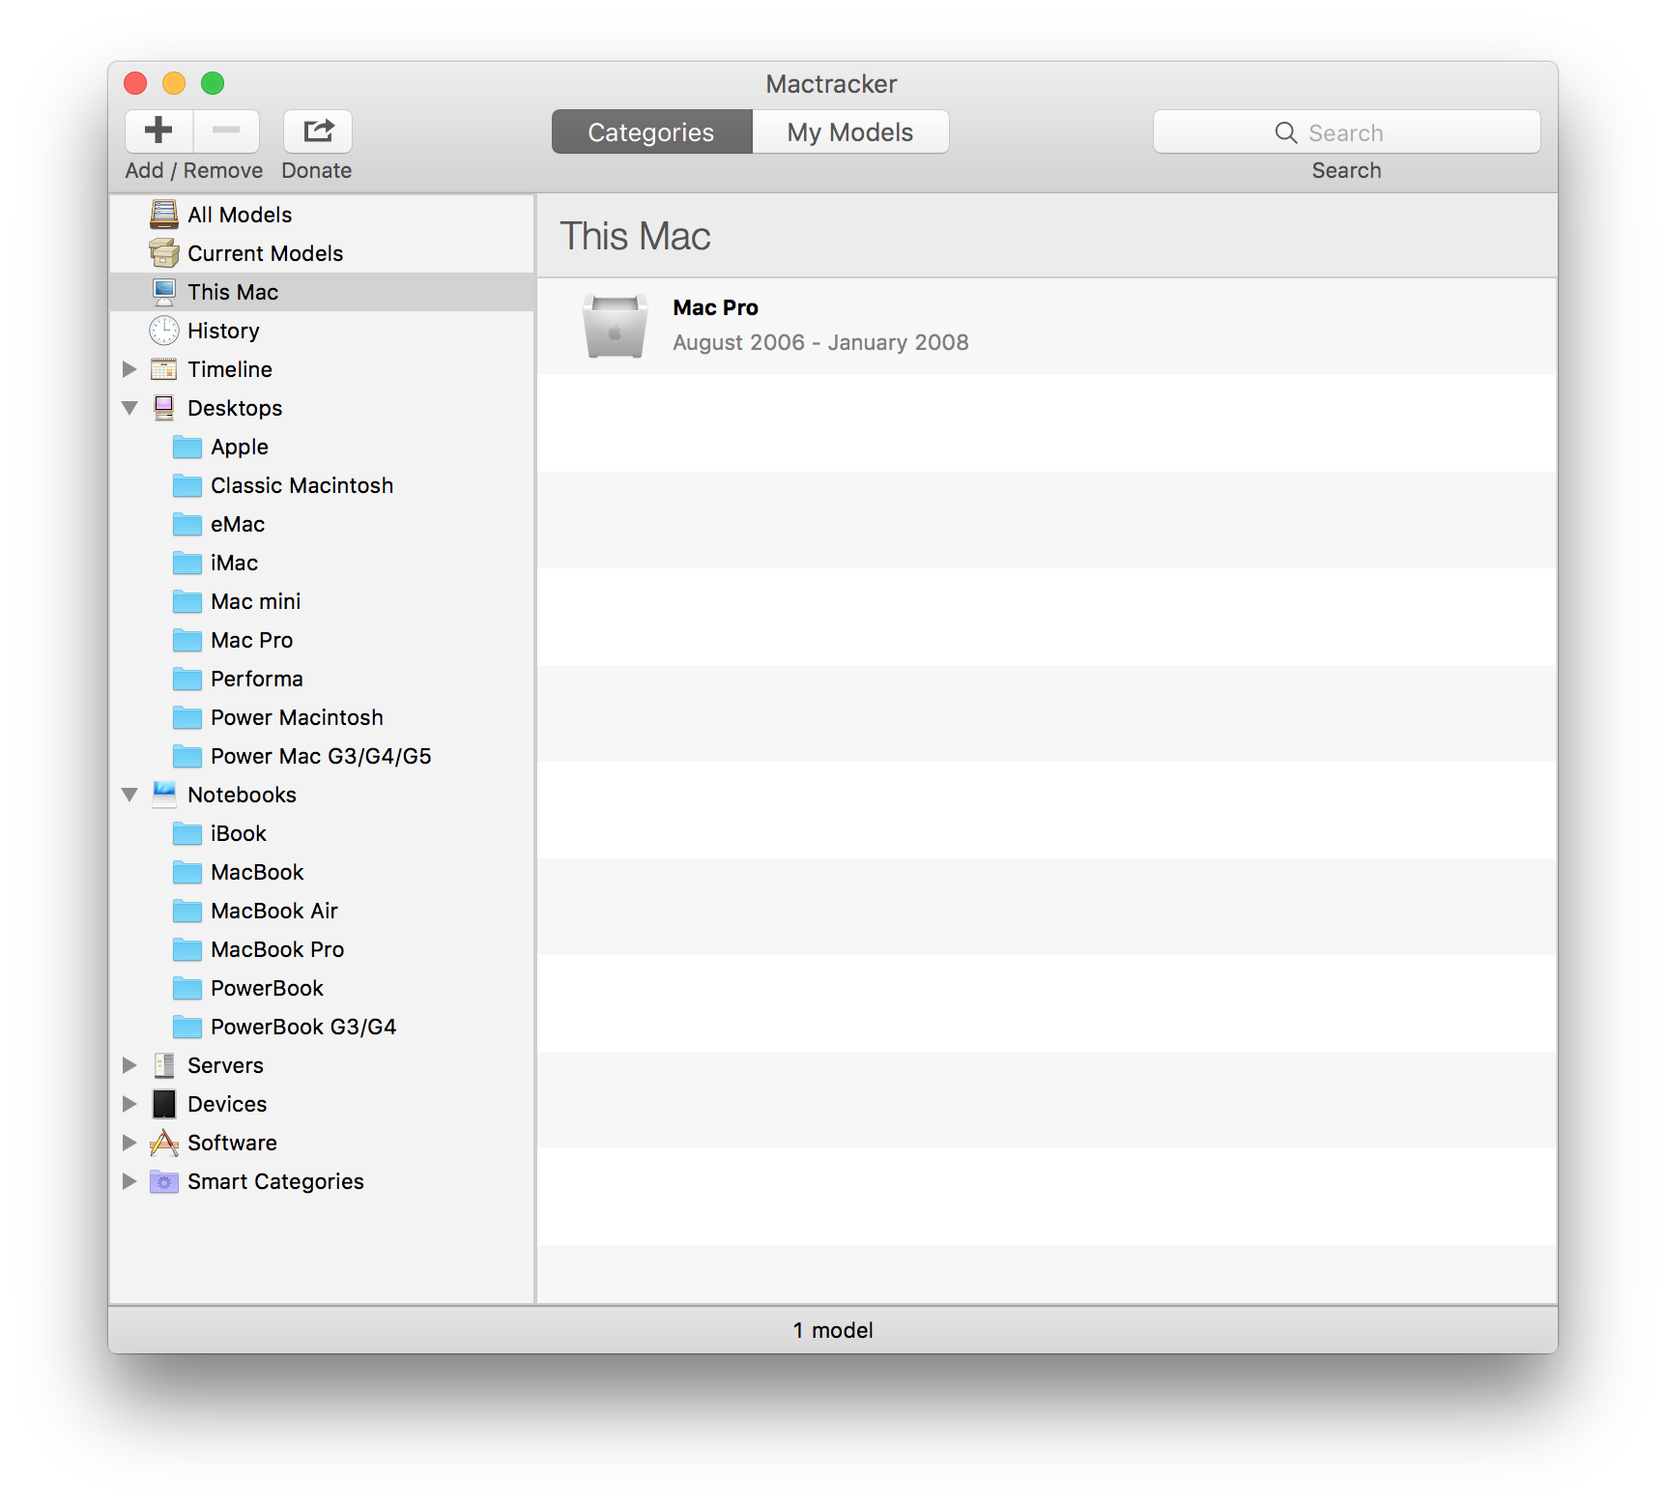Switch to the My Models tab
1666x1508 pixels.
point(849,131)
